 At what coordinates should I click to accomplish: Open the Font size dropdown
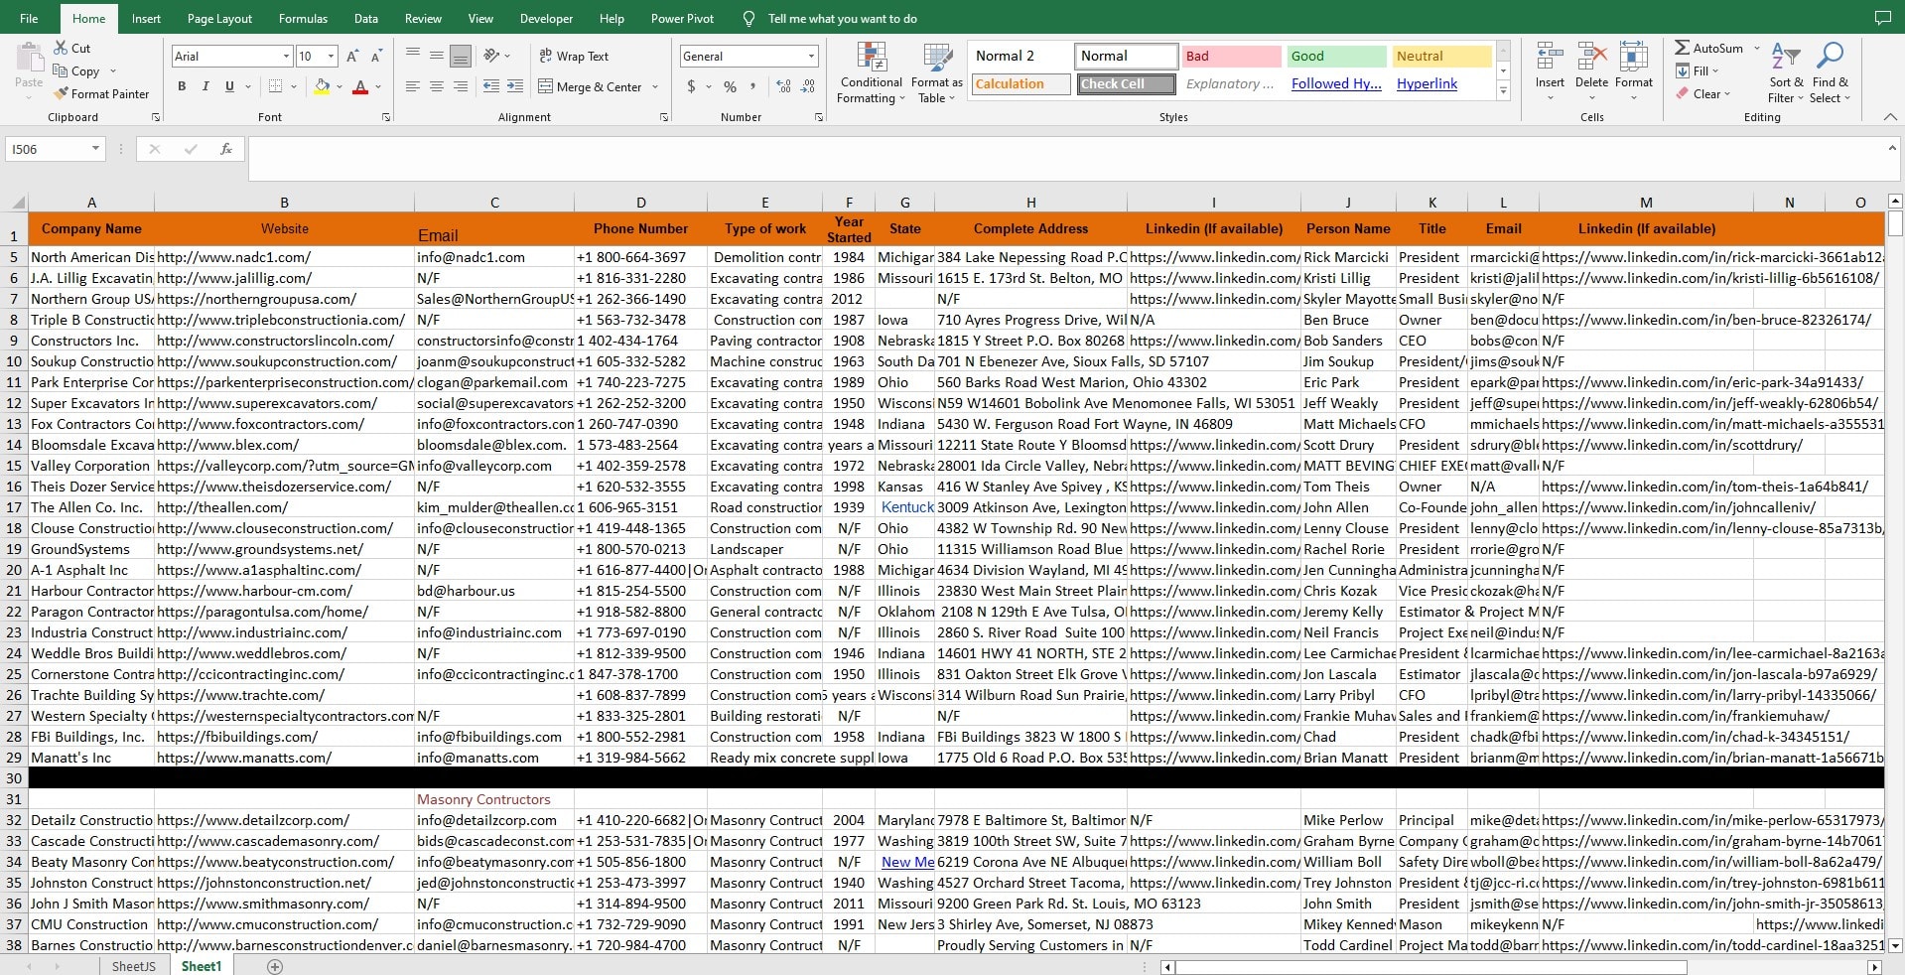point(331,57)
